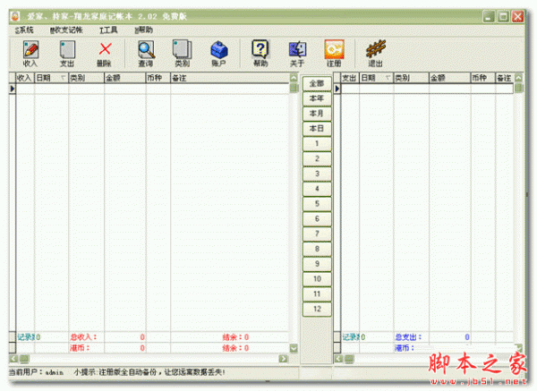
Task: Click the 当前用户：admin status text
Action: tap(37, 372)
